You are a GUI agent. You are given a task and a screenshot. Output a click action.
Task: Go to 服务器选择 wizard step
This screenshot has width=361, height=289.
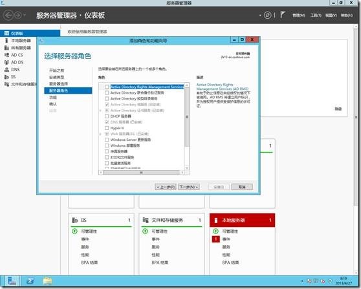click(x=58, y=84)
